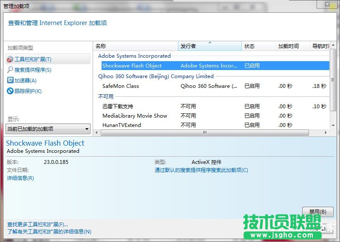
Task: Click .10 秒 navigation time cell
Action: click(319, 107)
